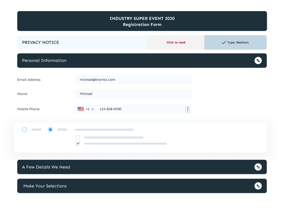Click the Email Address label
The width and height of the screenshot is (282, 209).
coord(29,80)
